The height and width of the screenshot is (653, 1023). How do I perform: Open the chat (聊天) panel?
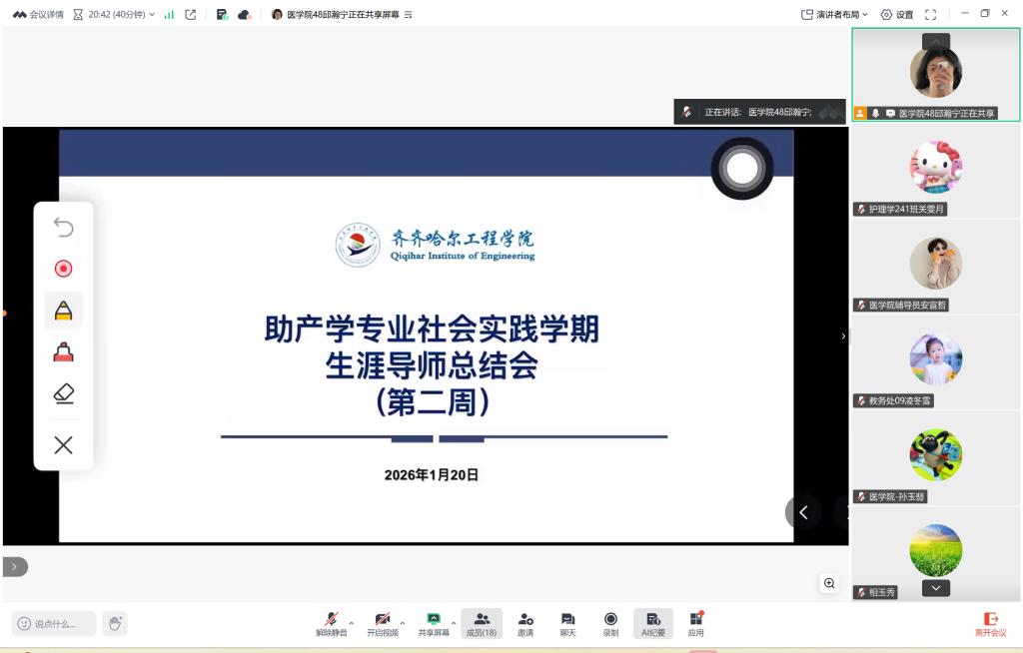pyautogui.click(x=567, y=623)
